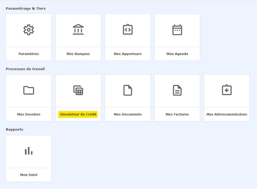Click the clipboard arrow icon for Rétrocommissions
The height and width of the screenshot is (189, 257).
[227, 90]
